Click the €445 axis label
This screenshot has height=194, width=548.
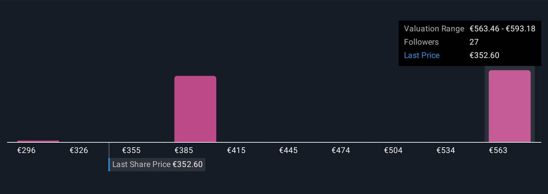[x=288, y=150]
